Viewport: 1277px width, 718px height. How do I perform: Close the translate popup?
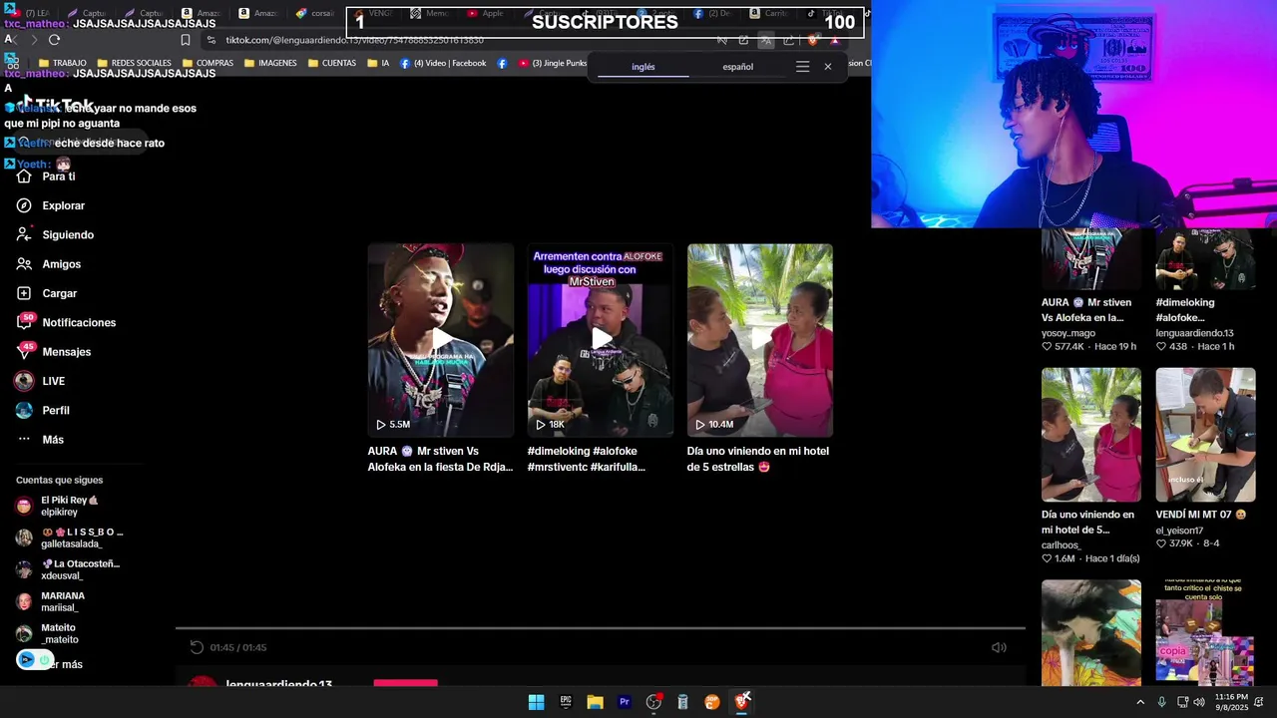[827, 67]
